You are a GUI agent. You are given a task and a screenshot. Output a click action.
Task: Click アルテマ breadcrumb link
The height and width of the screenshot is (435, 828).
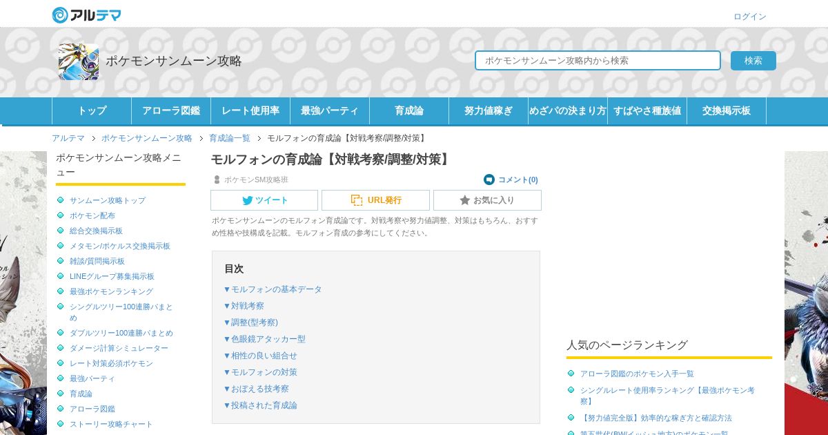[68, 138]
